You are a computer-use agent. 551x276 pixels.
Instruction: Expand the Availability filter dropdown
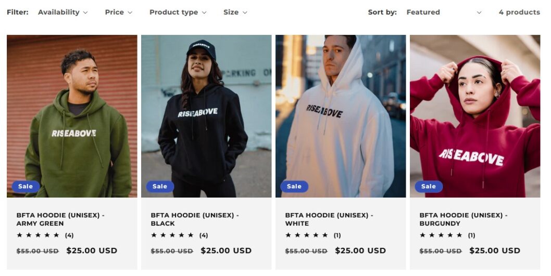click(x=62, y=12)
